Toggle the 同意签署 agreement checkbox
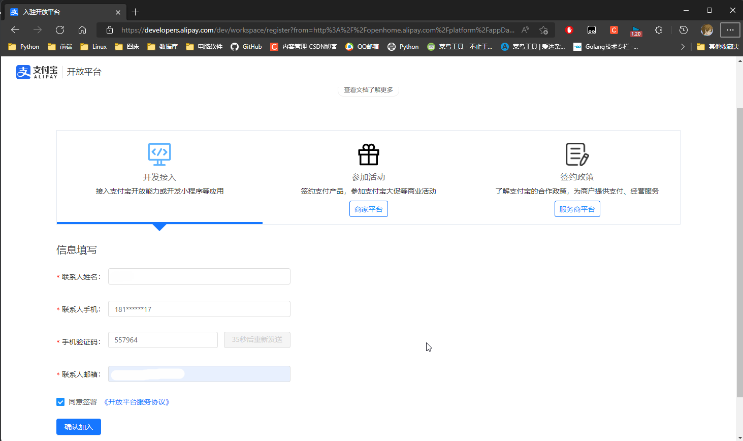743x441 pixels. (x=60, y=402)
